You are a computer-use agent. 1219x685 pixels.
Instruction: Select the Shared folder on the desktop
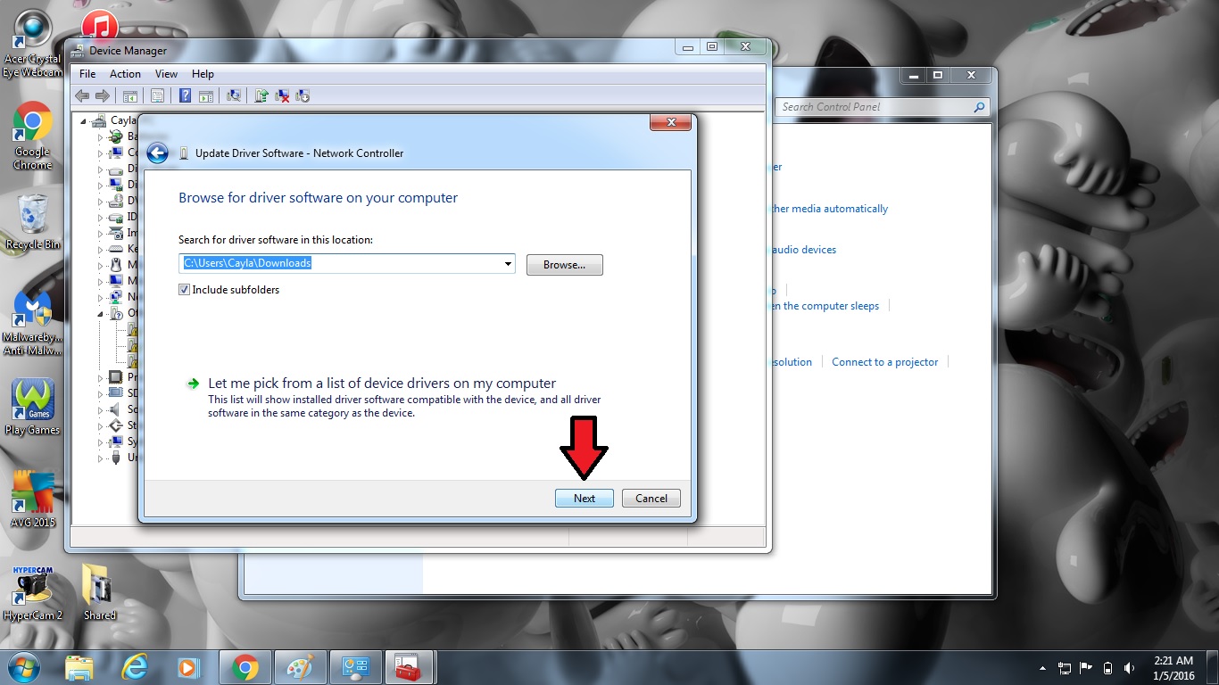[99, 592]
